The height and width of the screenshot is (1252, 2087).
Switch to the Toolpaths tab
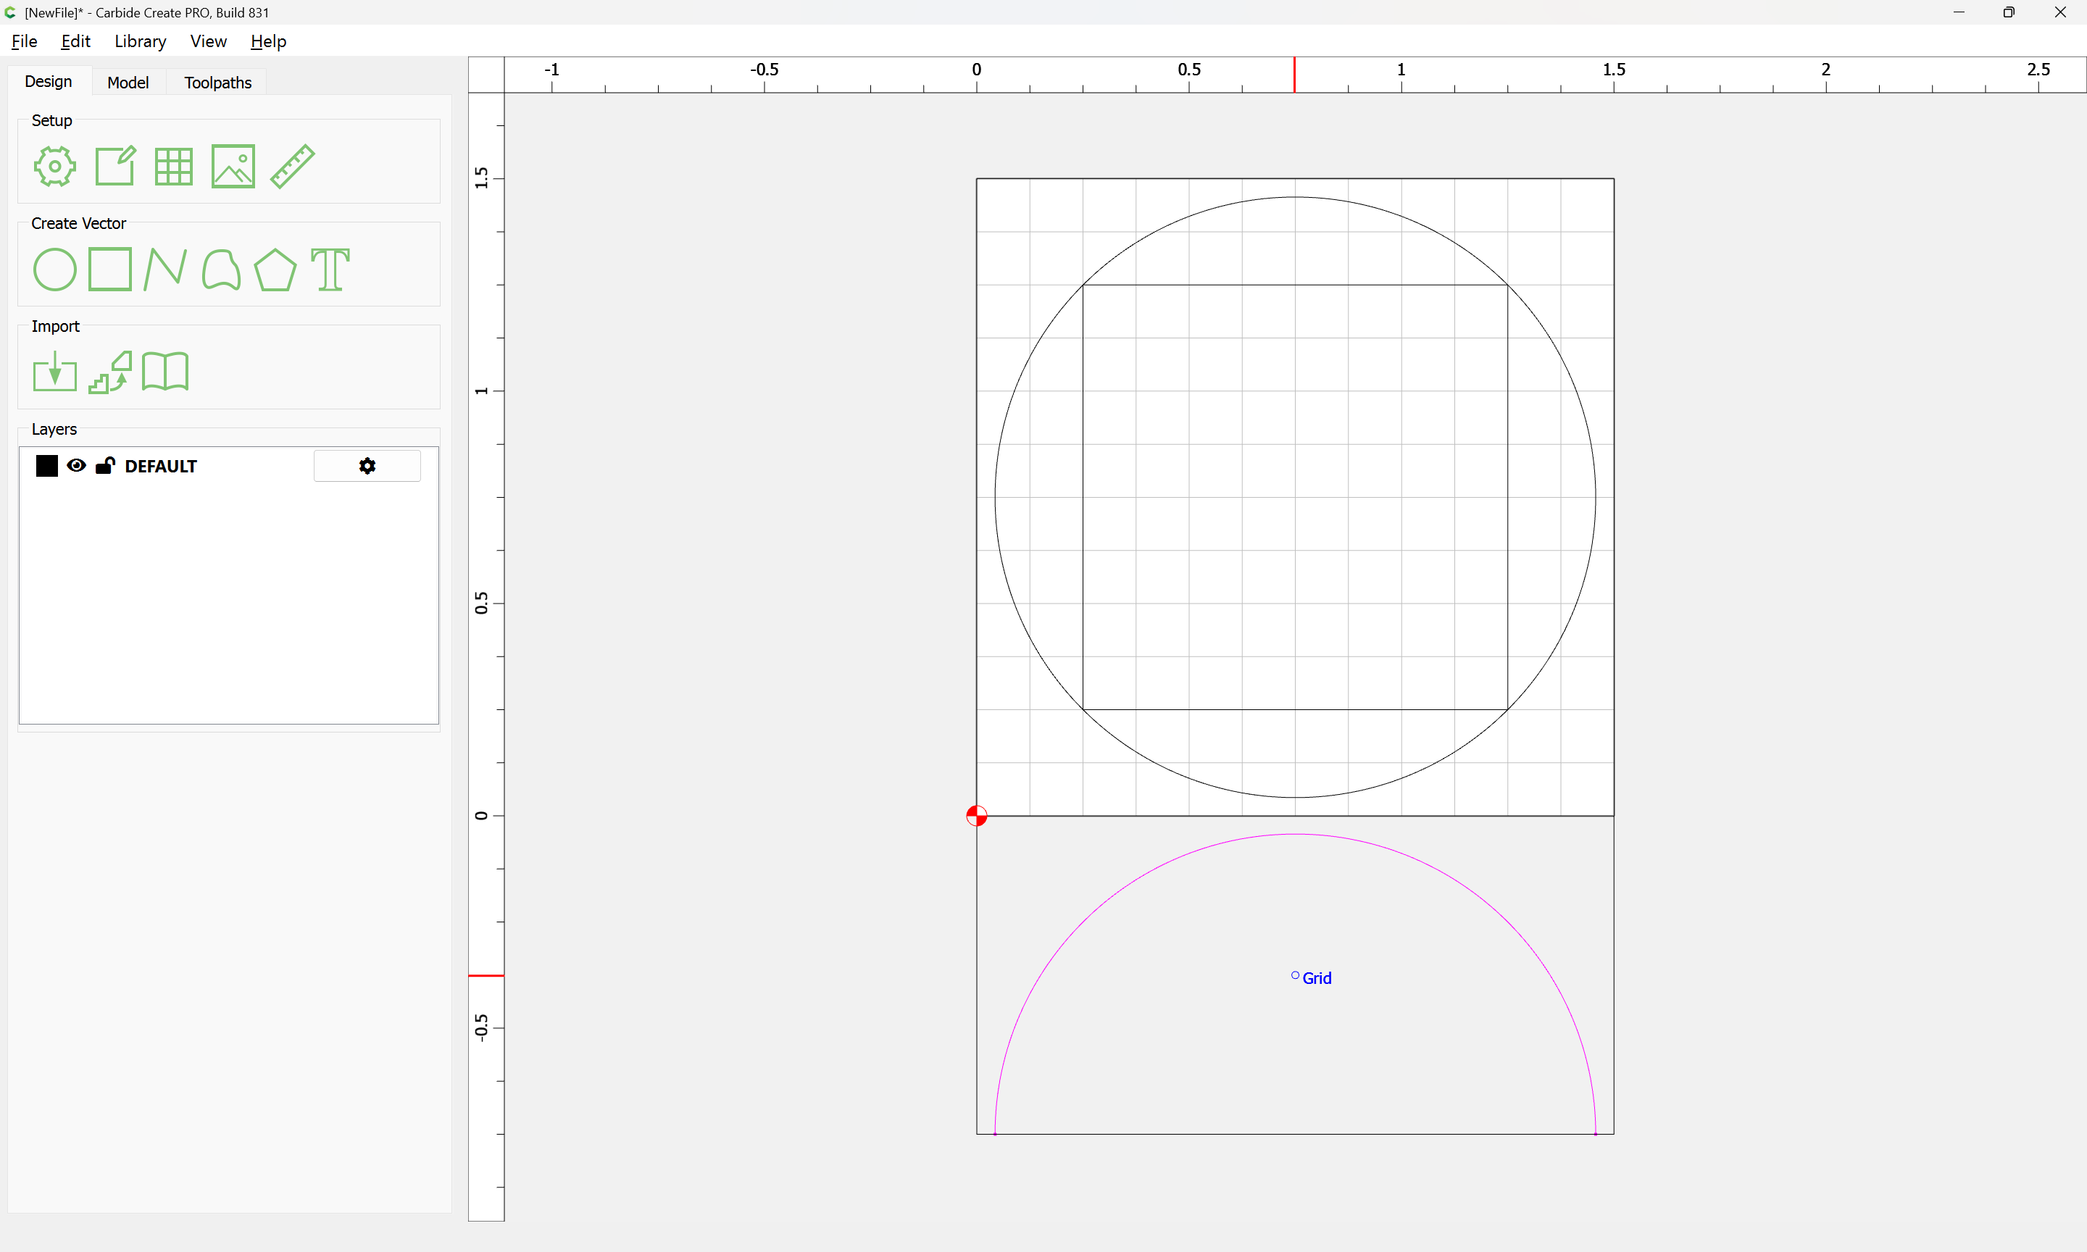click(x=217, y=83)
